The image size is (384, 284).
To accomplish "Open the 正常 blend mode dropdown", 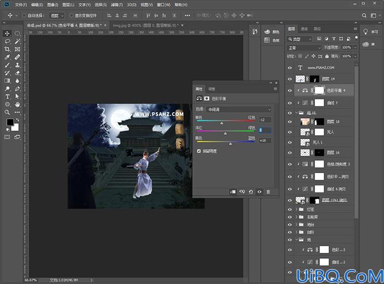I will tap(304, 48).
